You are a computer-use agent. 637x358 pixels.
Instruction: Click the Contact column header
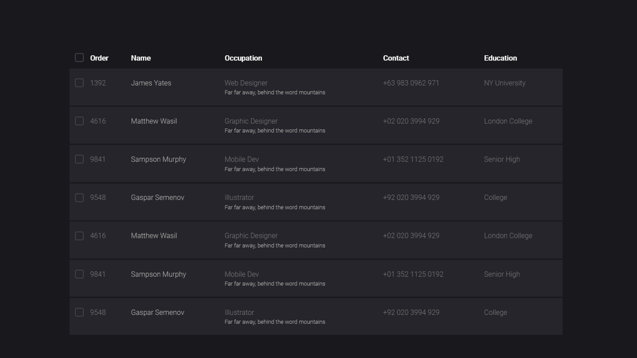(396, 58)
